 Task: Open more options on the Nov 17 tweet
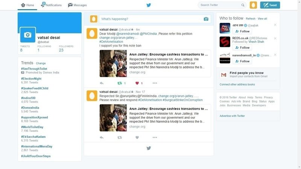pos(155,137)
